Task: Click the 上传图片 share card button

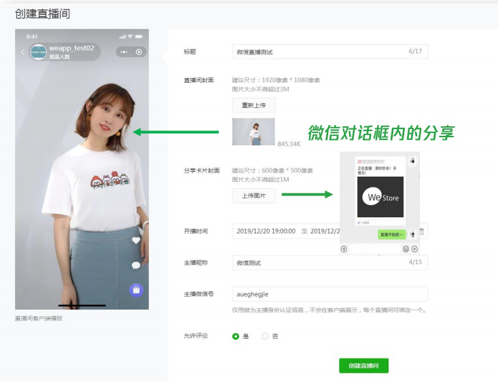Action: (x=253, y=196)
